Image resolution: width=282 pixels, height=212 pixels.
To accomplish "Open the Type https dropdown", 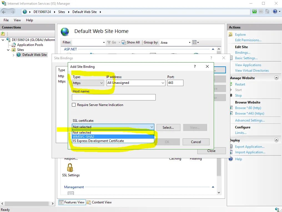I will [88, 83].
